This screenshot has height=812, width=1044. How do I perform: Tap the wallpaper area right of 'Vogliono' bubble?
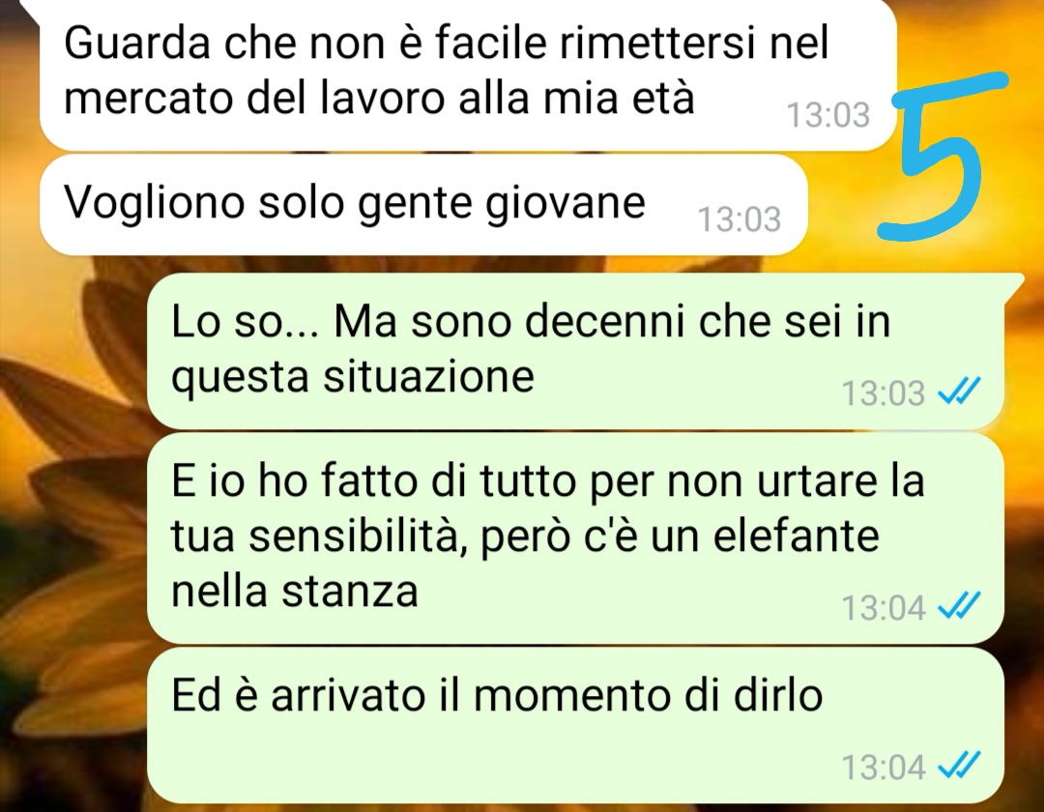[x=842, y=206]
